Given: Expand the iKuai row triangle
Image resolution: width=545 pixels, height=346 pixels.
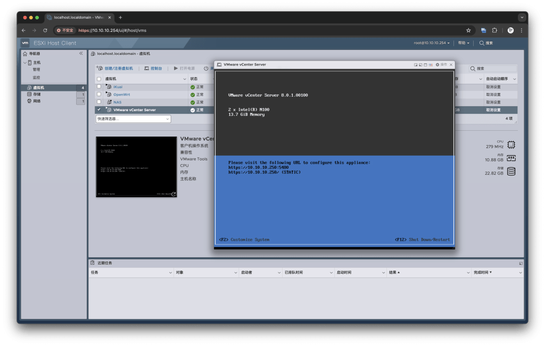Looking at the screenshot, I should (x=106, y=85).
